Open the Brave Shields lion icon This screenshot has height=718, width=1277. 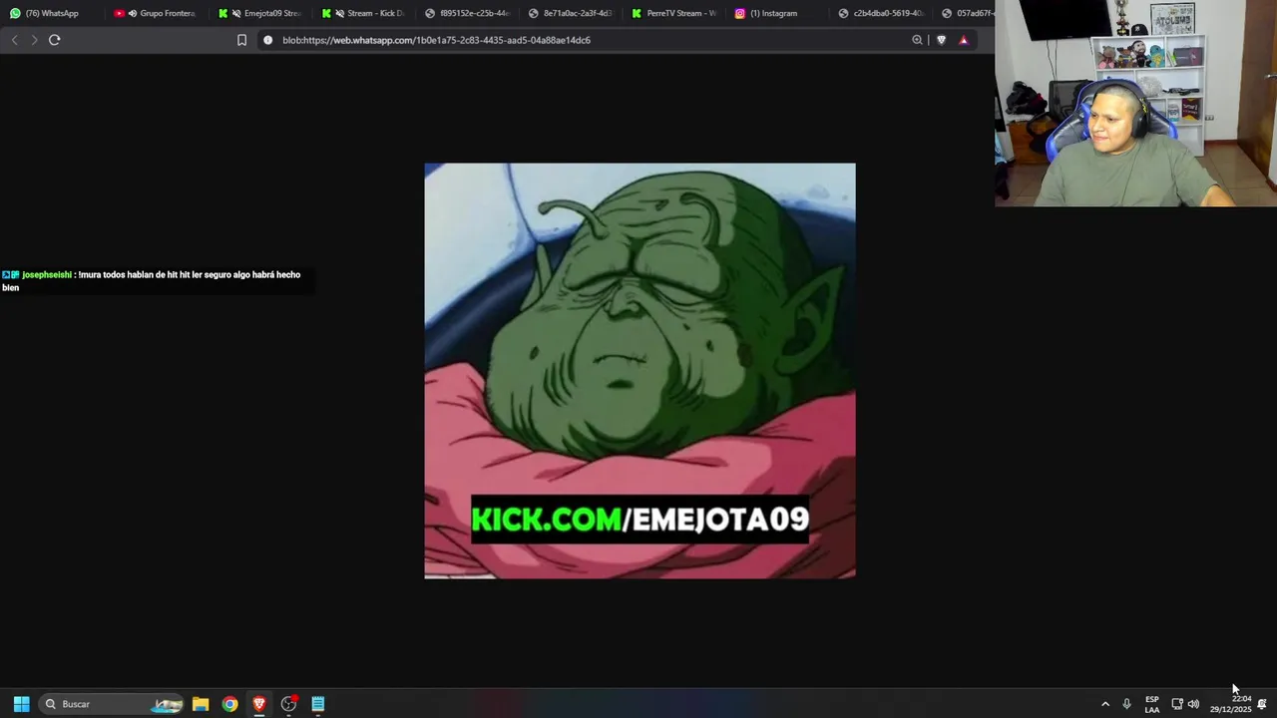coord(941,40)
